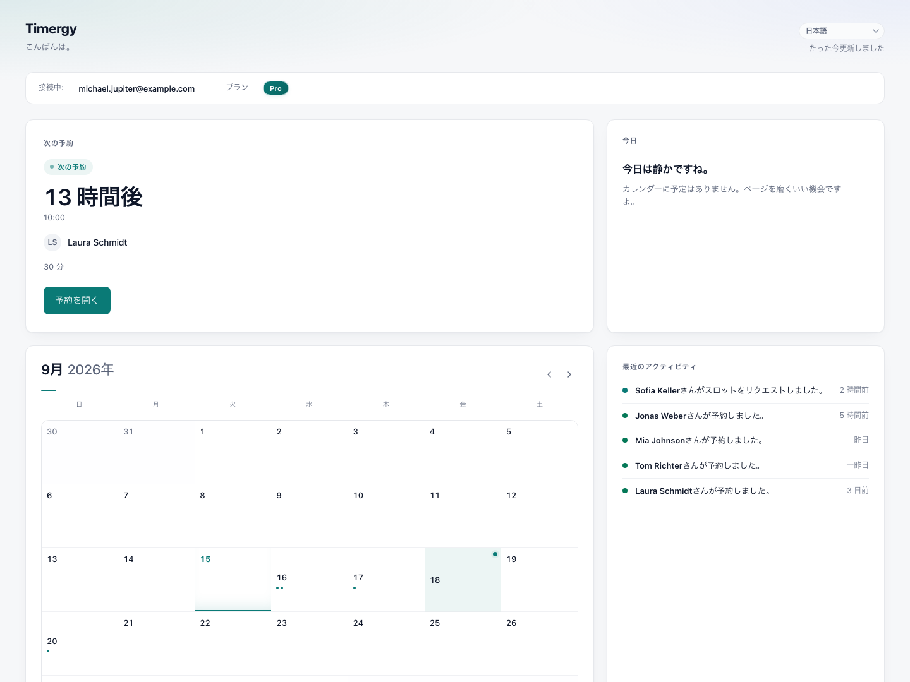Open the 日本語 language dropdown
The height and width of the screenshot is (682, 910).
pyautogui.click(x=842, y=31)
